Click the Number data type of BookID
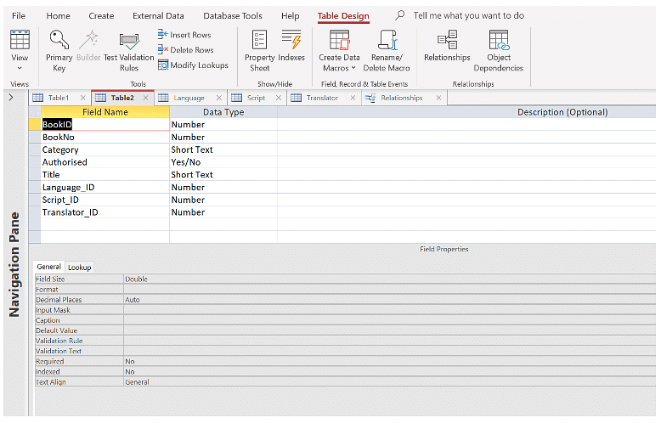The image size is (661, 423). pos(223,124)
